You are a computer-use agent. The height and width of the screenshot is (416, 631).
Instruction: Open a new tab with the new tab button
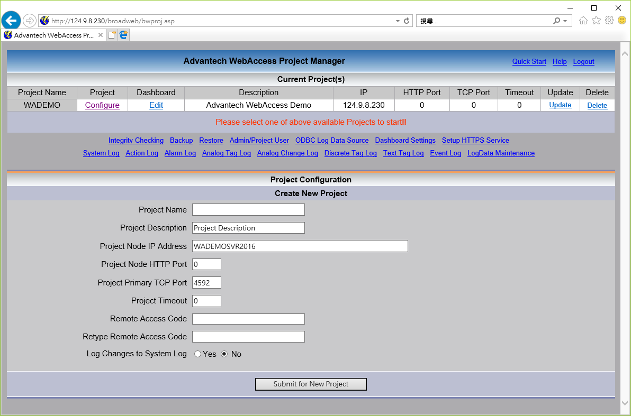[112, 35]
